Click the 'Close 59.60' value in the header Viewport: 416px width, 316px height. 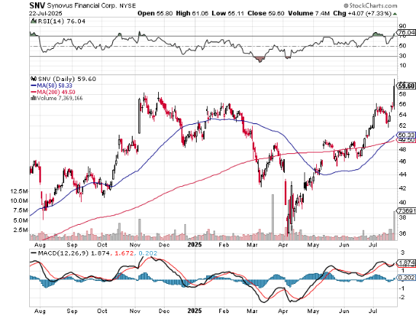(266, 13)
